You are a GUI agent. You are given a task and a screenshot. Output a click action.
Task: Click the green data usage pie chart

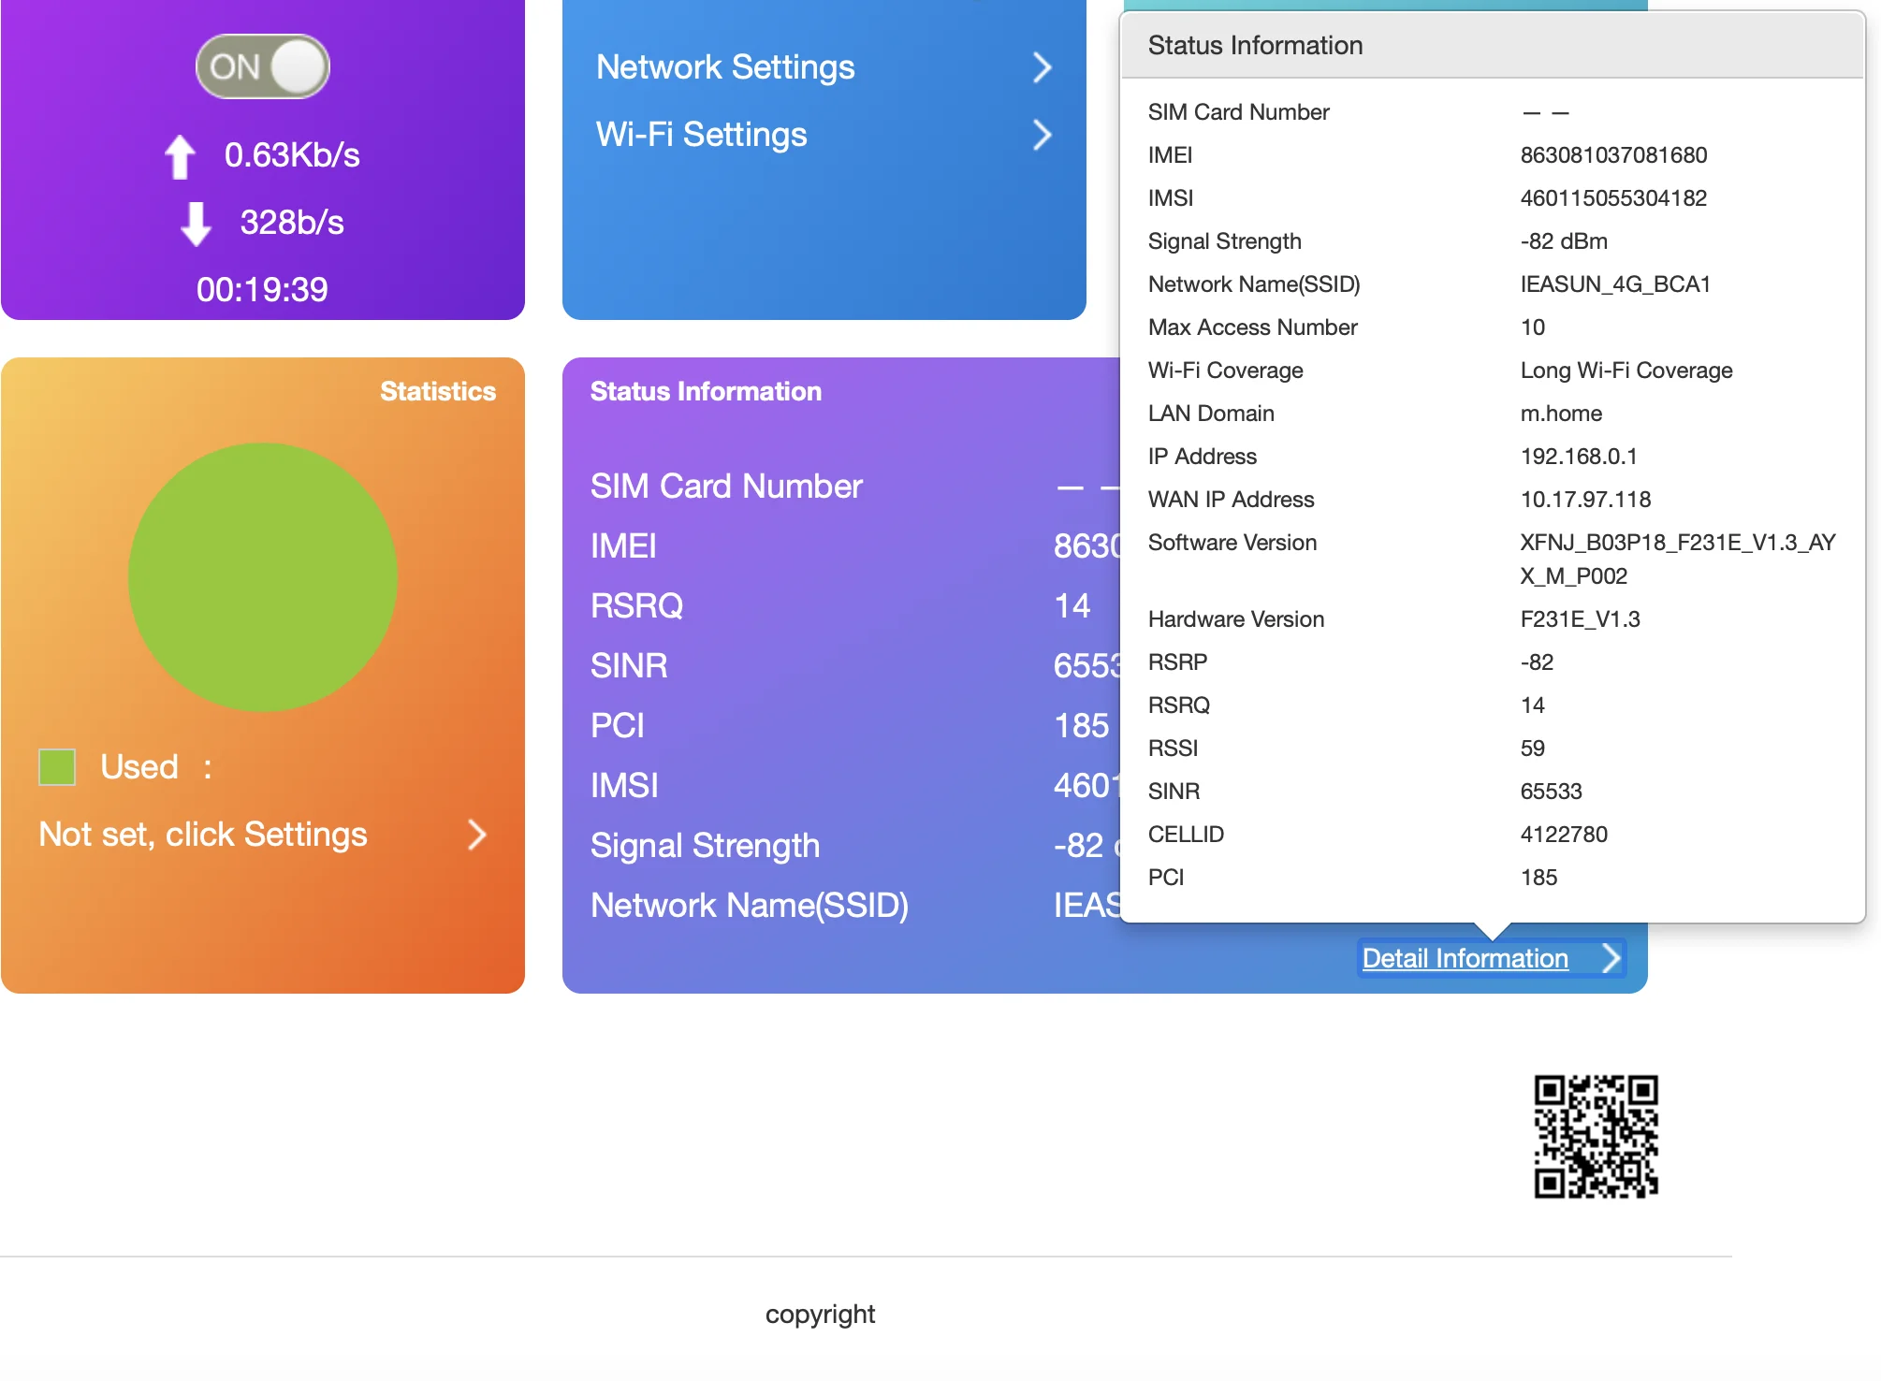[263, 576]
